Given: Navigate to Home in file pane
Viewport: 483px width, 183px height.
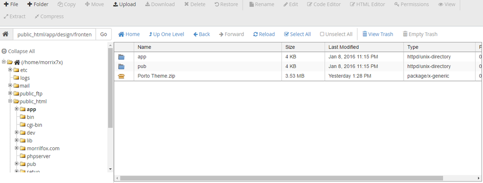Looking at the screenshot, I should coord(129,34).
